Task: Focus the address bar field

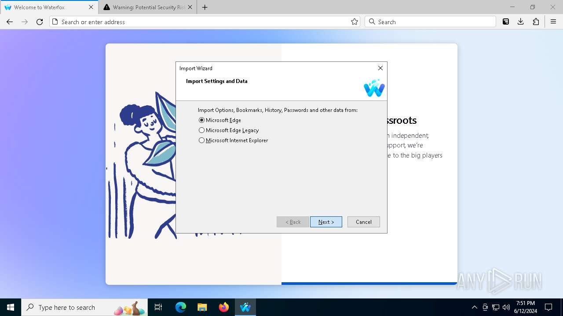Action: [x=205, y=22]
